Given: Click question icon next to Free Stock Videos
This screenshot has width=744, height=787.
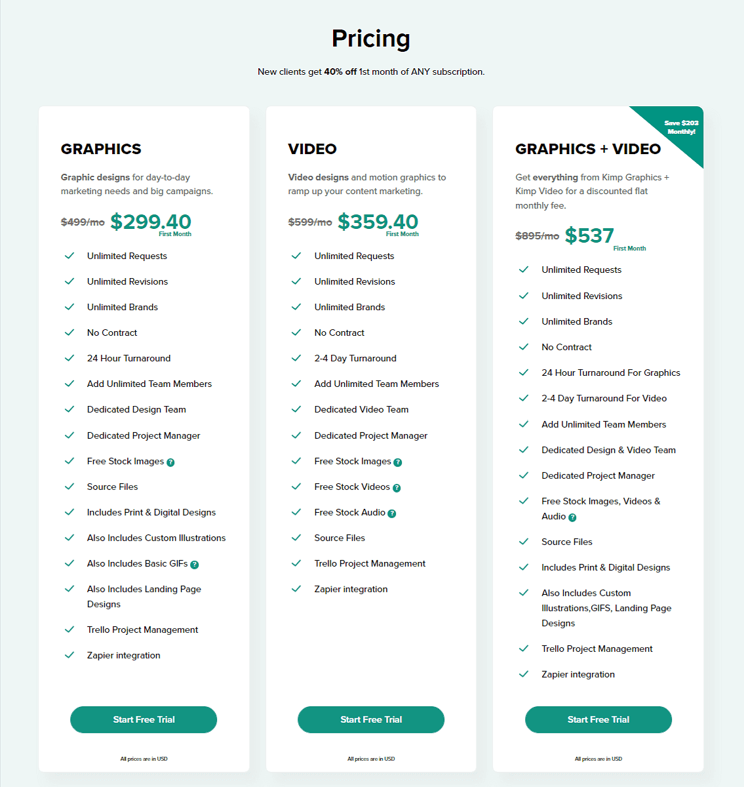Looking at the screenshot, I should coord(397,488).
